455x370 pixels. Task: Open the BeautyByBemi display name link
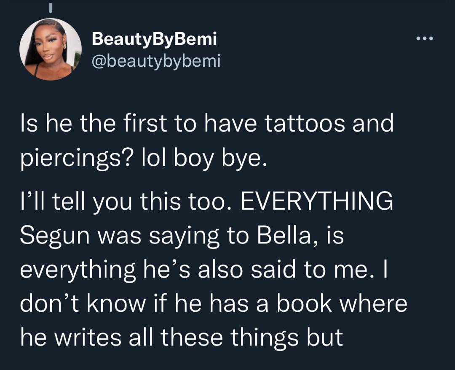point(154,39)
